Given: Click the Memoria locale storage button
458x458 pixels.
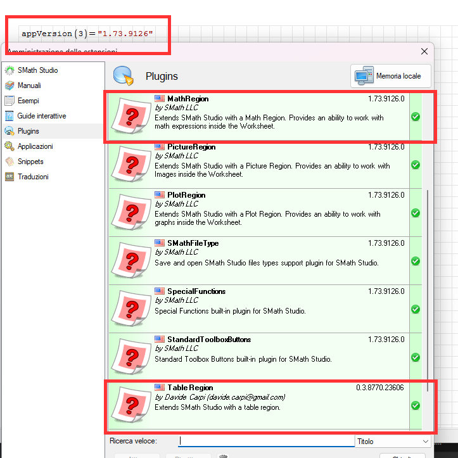Looking at the screenshot, I should (x=391, y=76).
